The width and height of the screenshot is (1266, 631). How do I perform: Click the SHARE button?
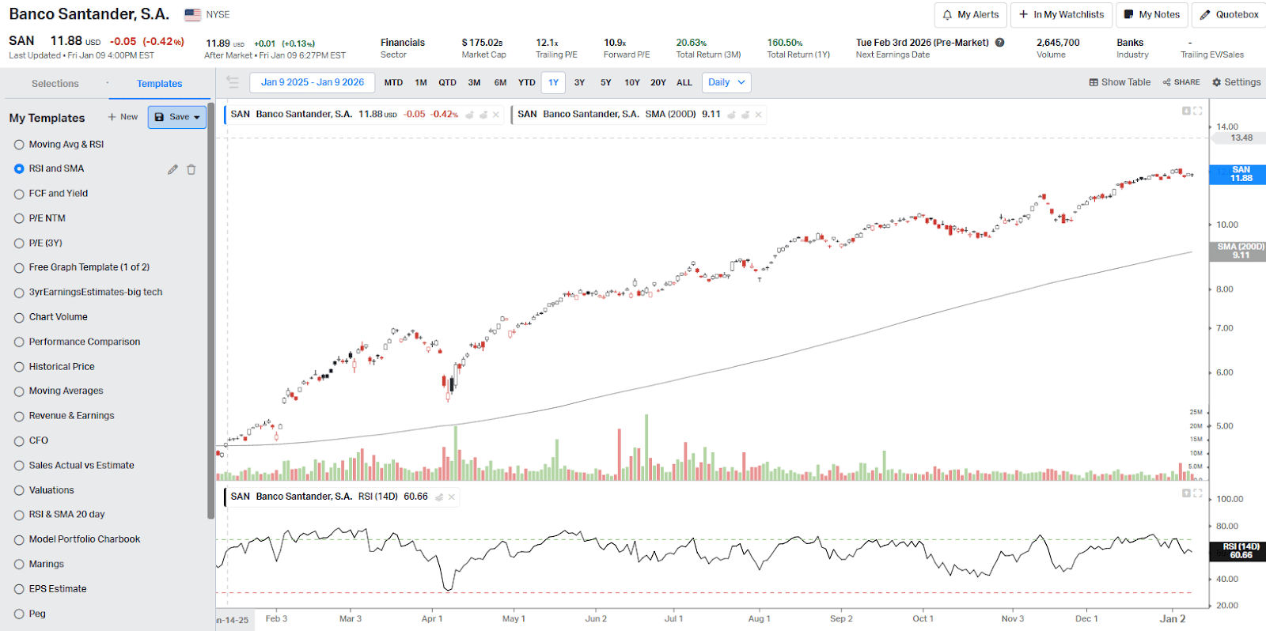point(1181,82)
